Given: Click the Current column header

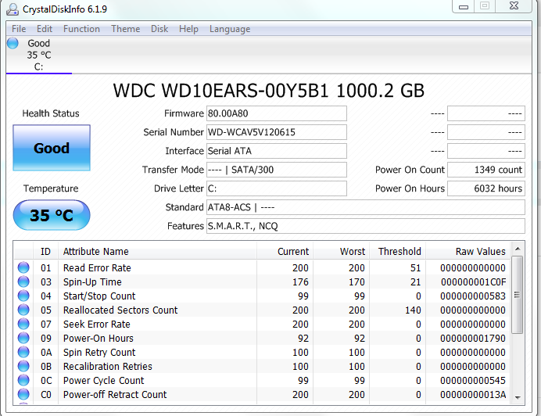Looking at the screenshot, I should pos(285,251).
